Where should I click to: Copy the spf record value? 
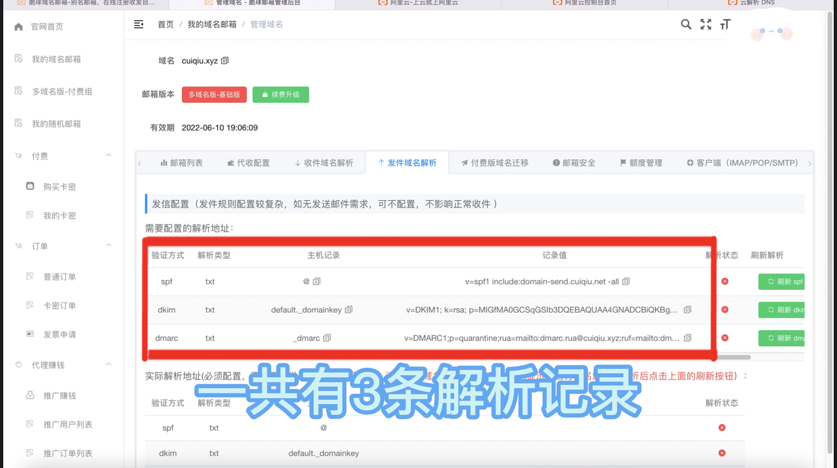click(x=626, y=281)
